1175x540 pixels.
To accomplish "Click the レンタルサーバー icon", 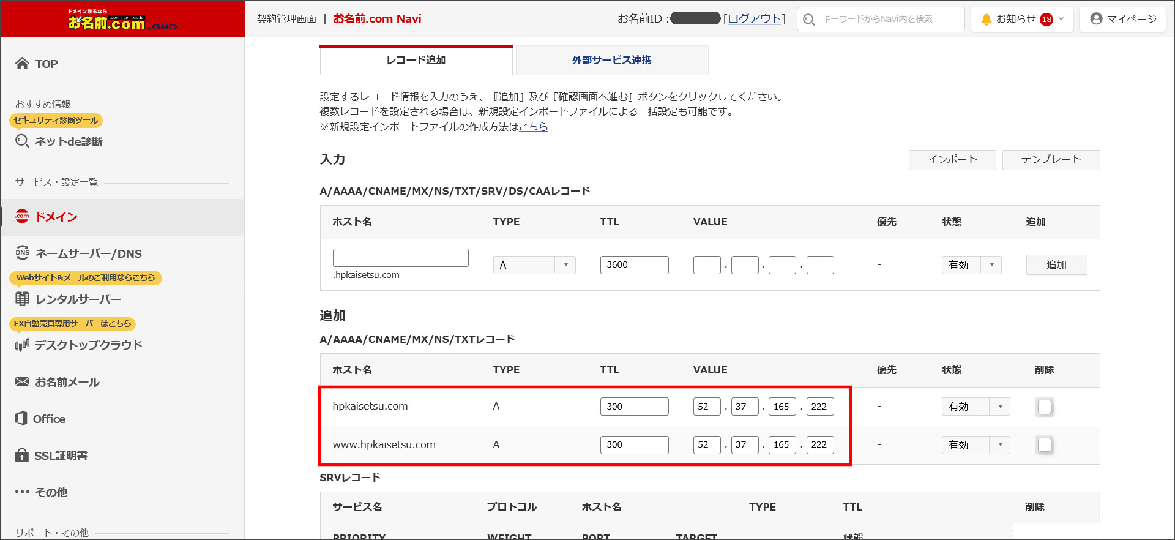I will click(x=23, y=299).
